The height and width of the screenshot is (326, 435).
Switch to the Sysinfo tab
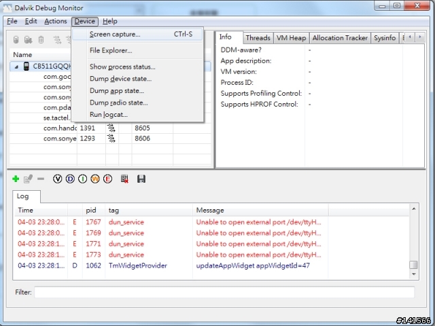[x=385, y=38]
